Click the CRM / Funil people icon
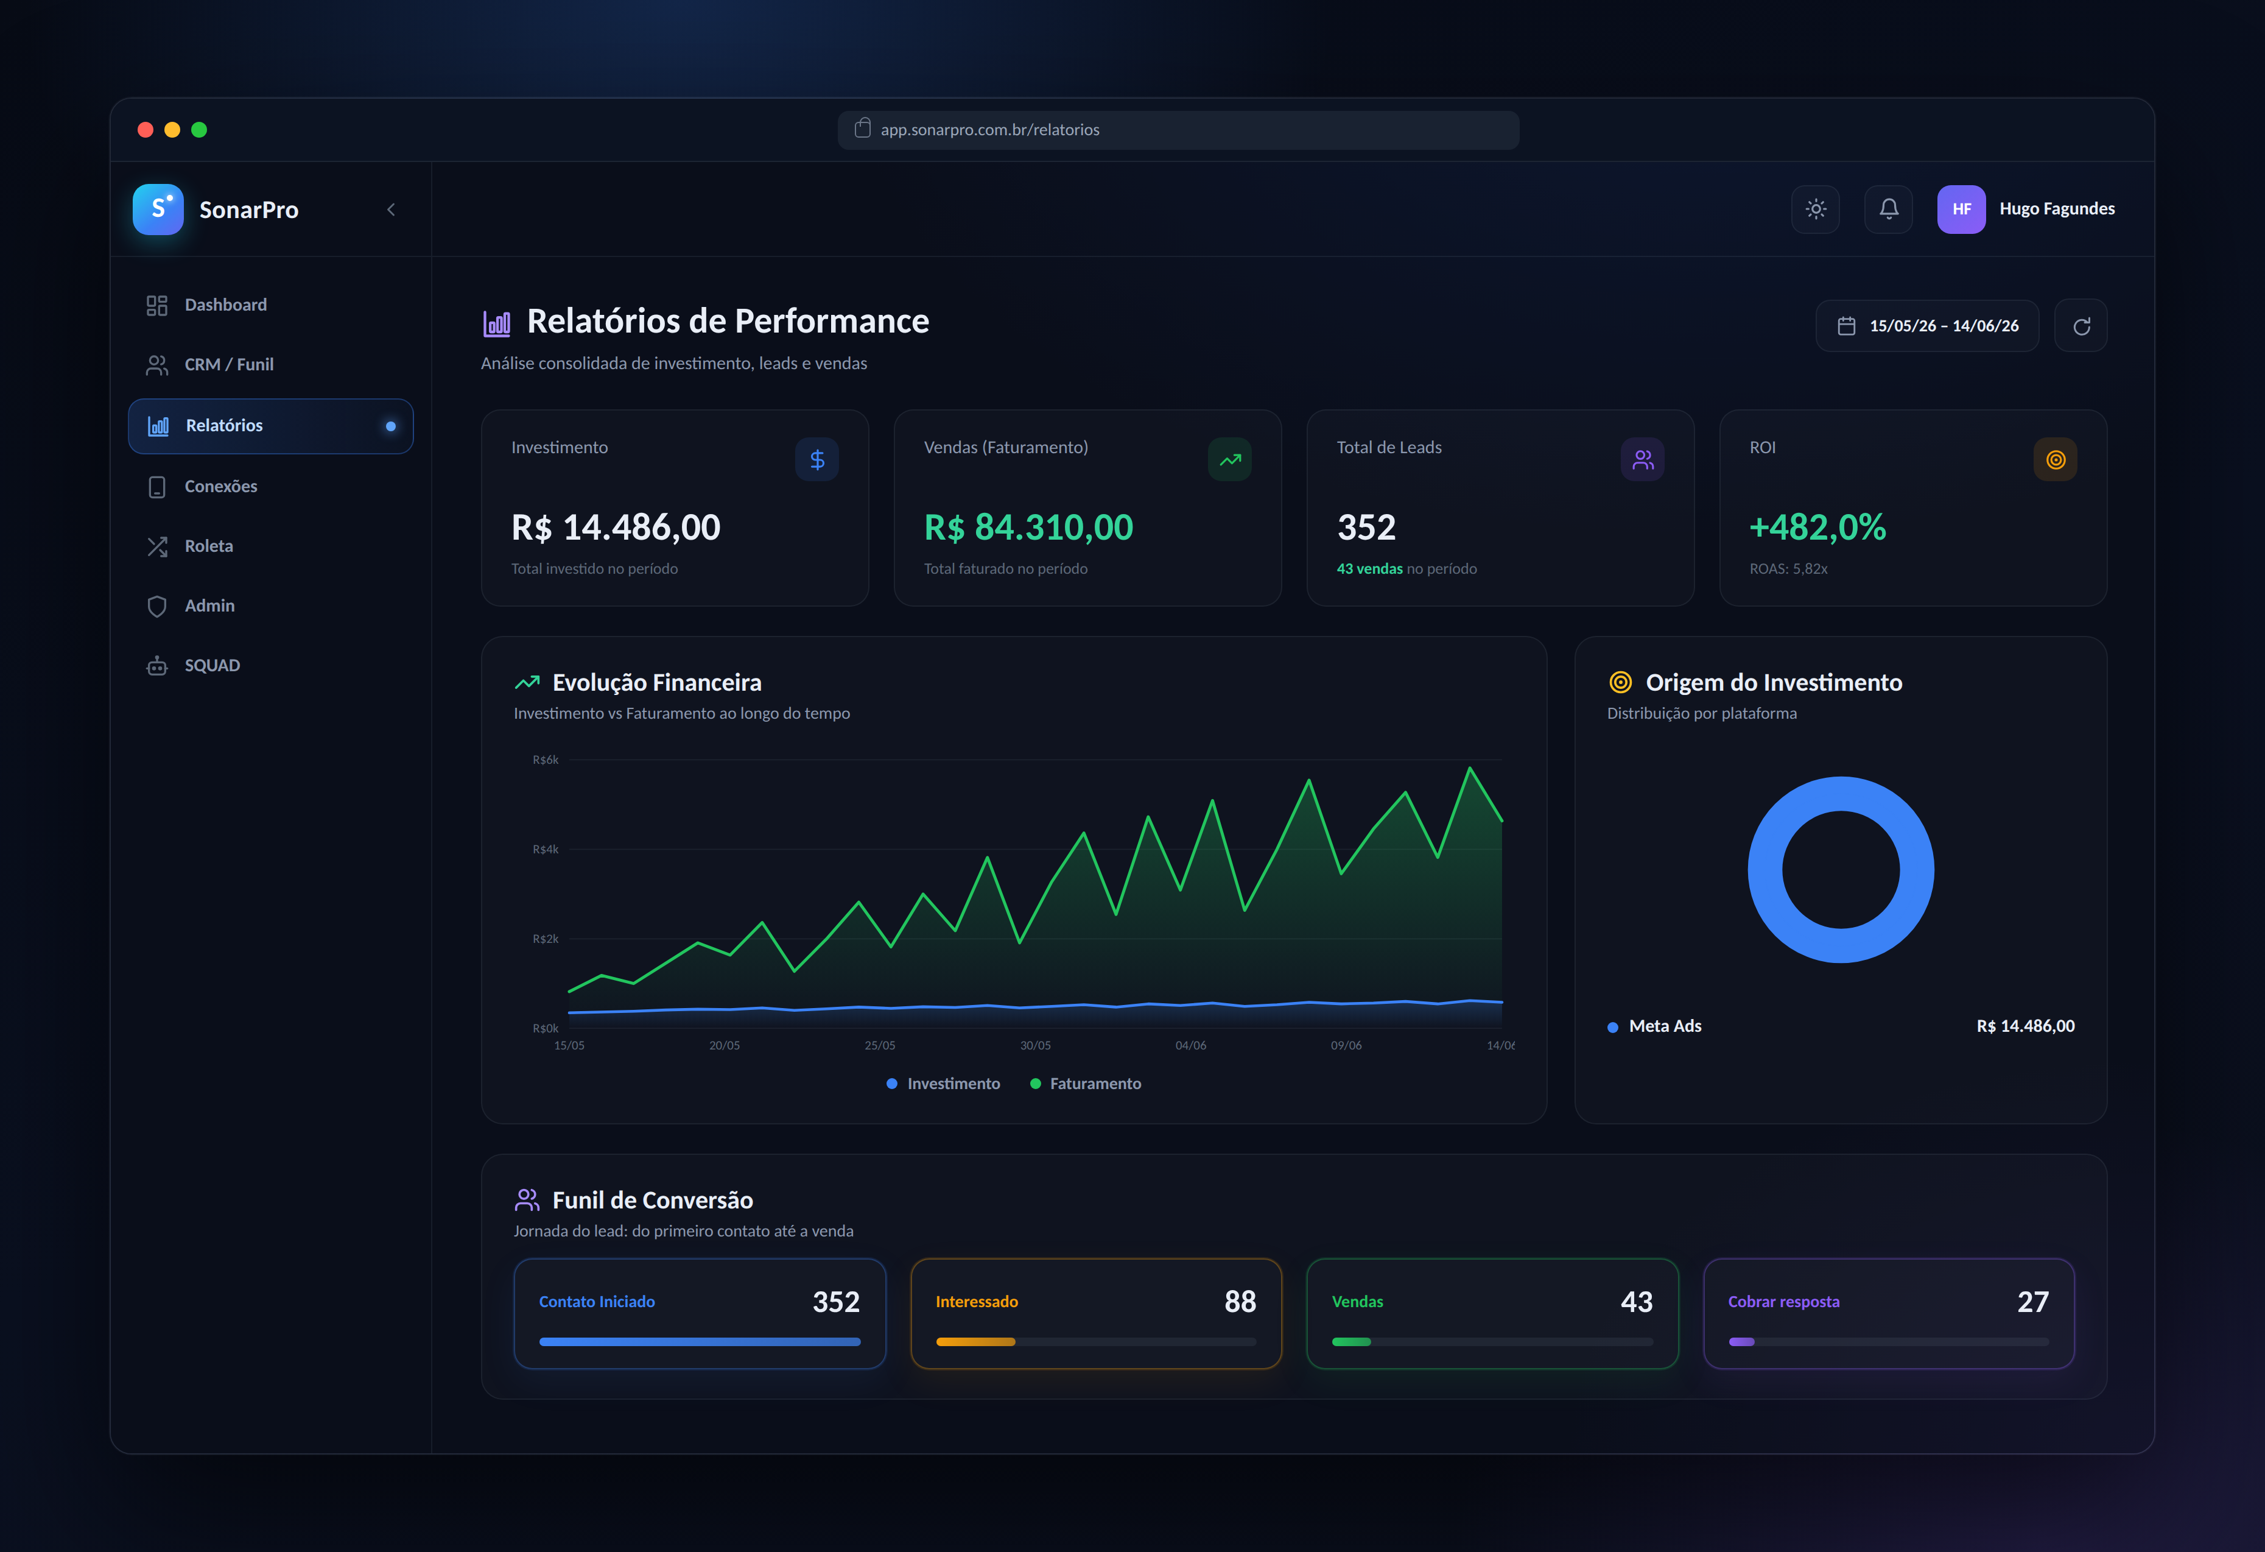This screenshot has width=2265, height=1552. click(x=157, y=365)
